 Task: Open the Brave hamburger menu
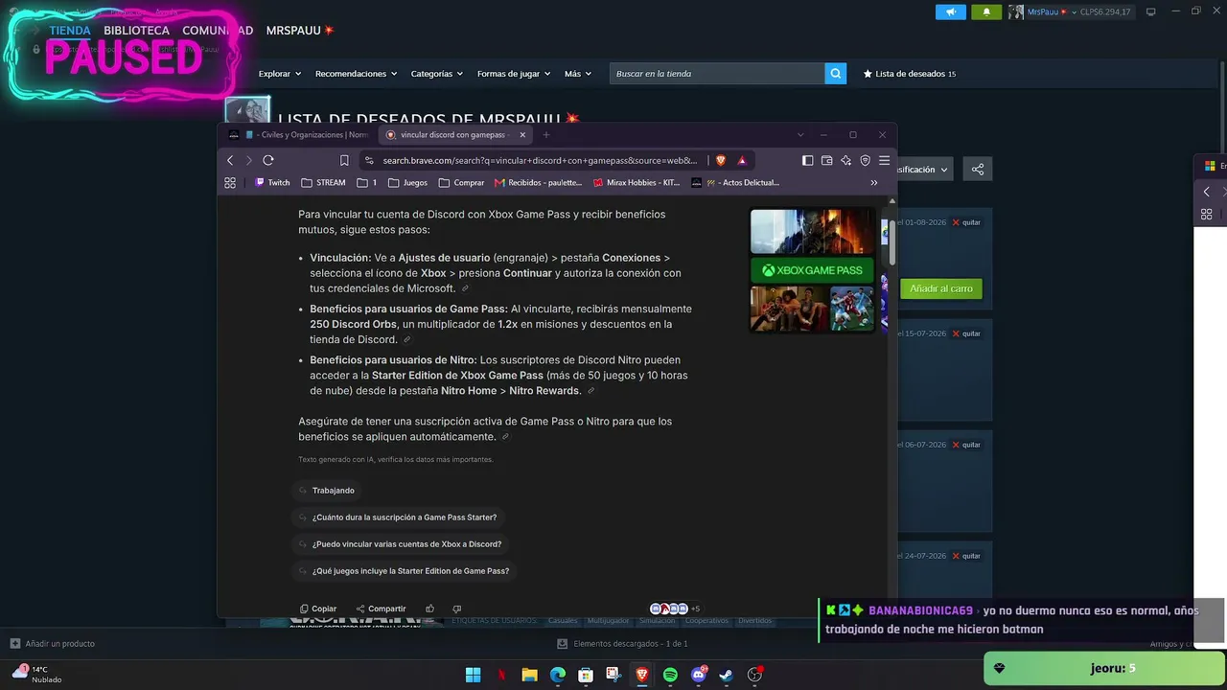pos(884,160)
